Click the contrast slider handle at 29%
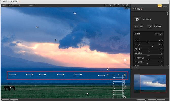 point(153,46)
